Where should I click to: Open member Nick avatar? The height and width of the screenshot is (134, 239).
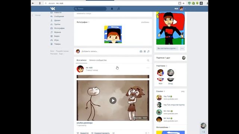(161, 73)
